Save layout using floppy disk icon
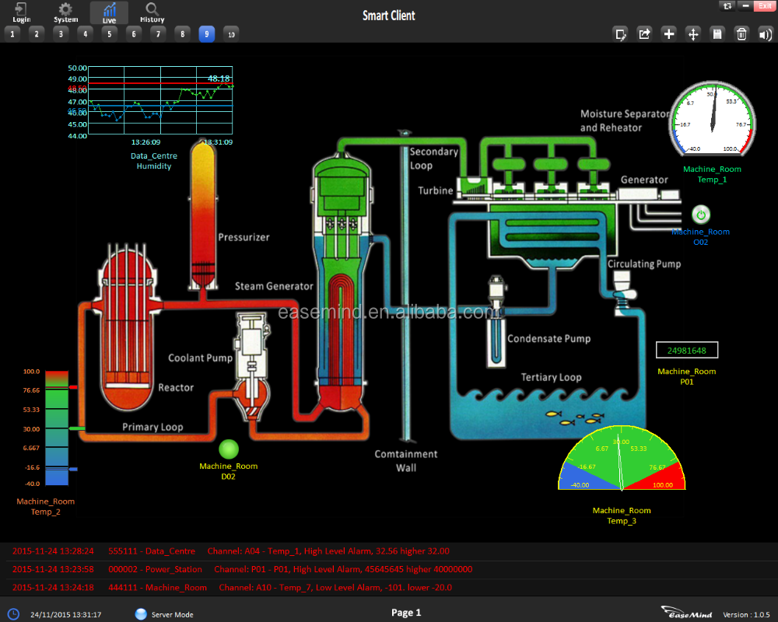 pos(717,33)
